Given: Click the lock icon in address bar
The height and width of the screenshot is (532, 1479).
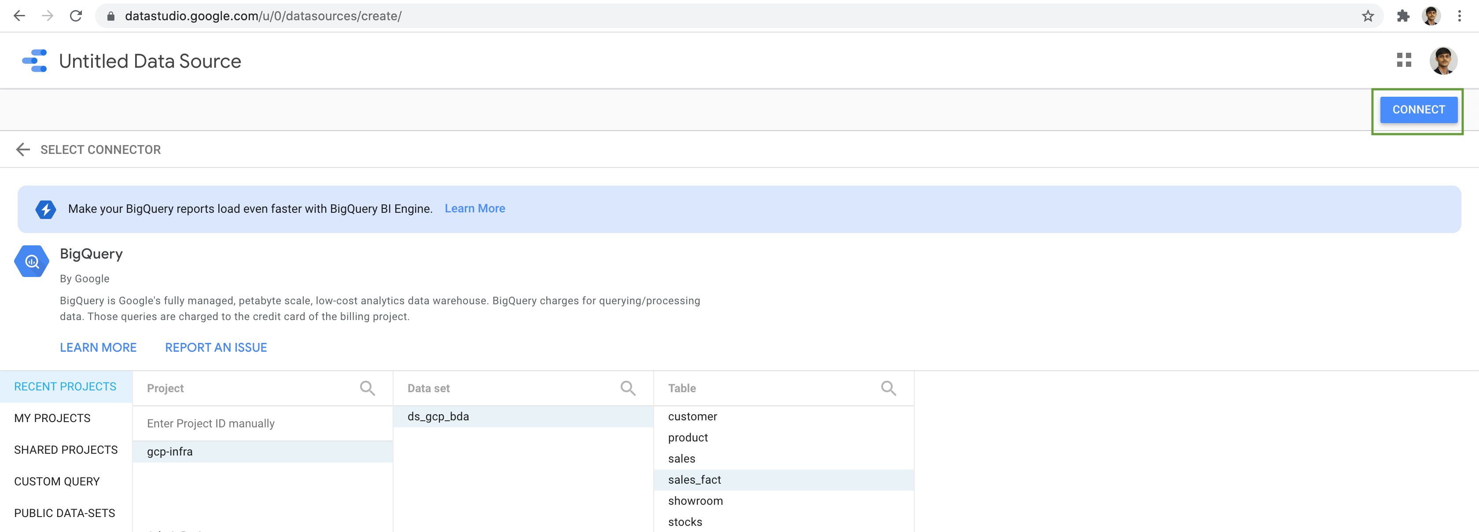Looking at the screenshot, I should (111, 16).
